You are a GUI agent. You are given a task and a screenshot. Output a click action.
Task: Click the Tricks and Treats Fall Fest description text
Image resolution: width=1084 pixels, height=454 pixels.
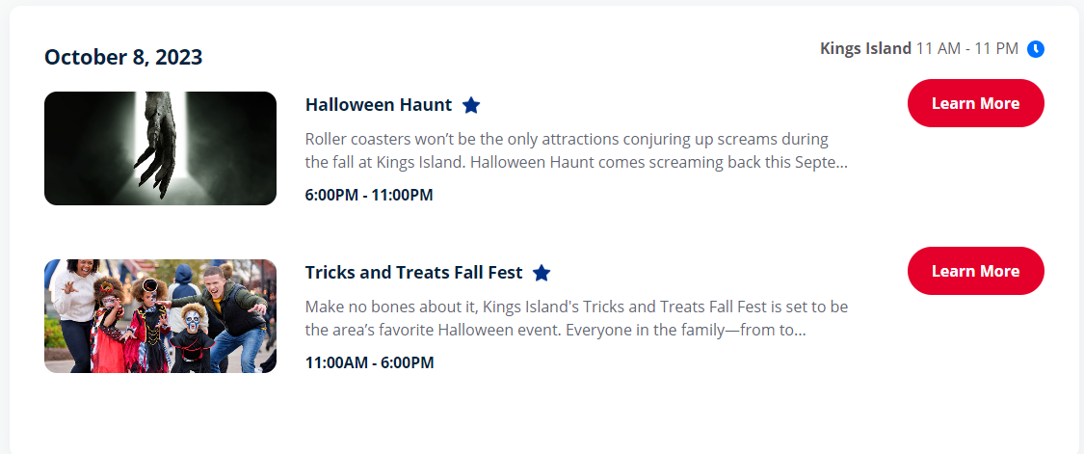(576, 318)
